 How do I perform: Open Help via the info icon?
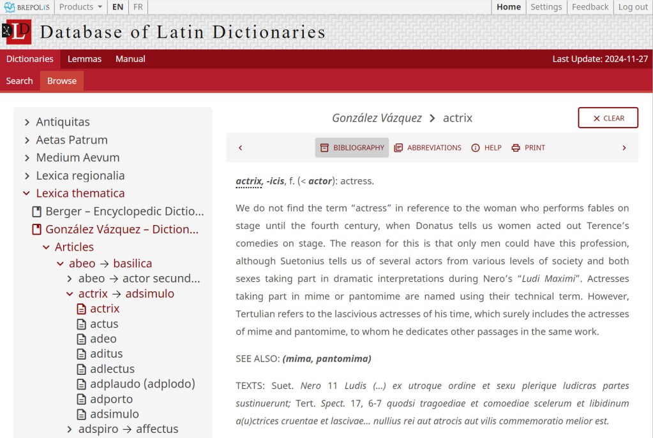(x=476, y=147)
